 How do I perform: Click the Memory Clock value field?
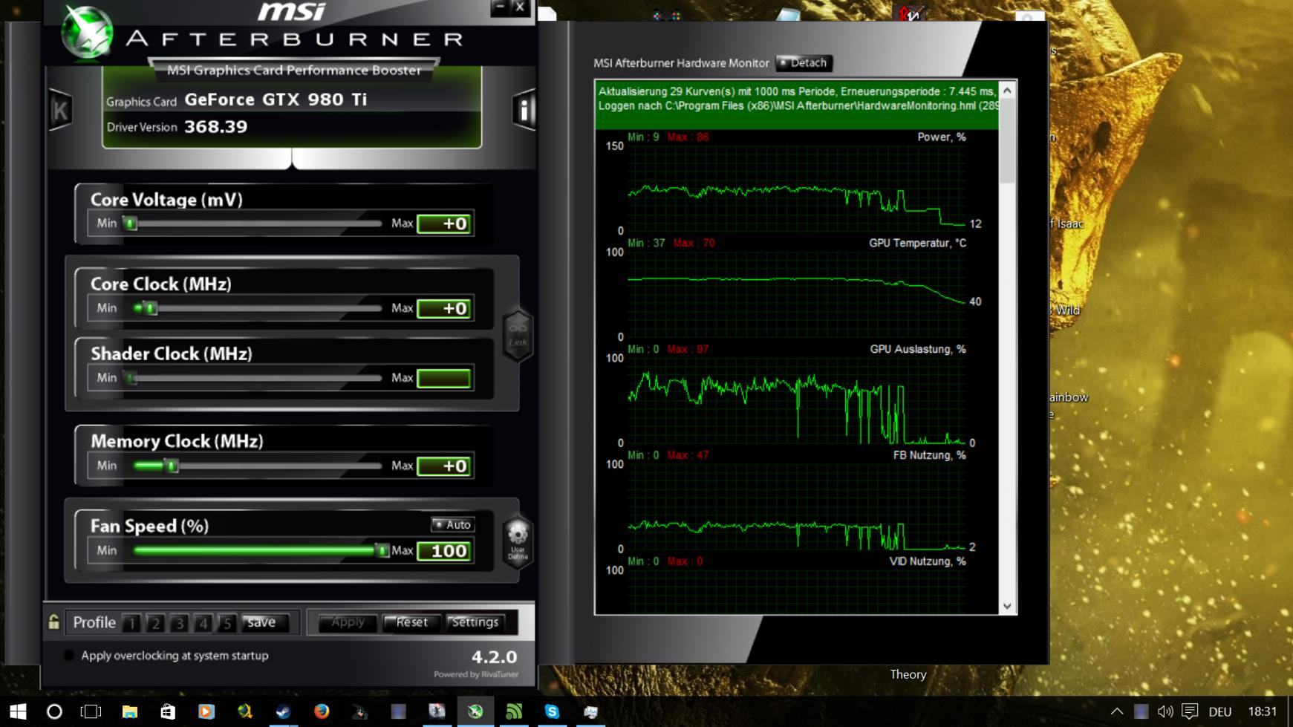444,466
